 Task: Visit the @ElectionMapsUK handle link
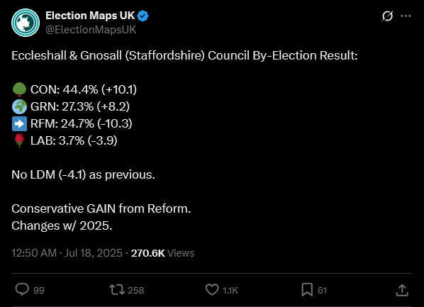pos(91,30)
